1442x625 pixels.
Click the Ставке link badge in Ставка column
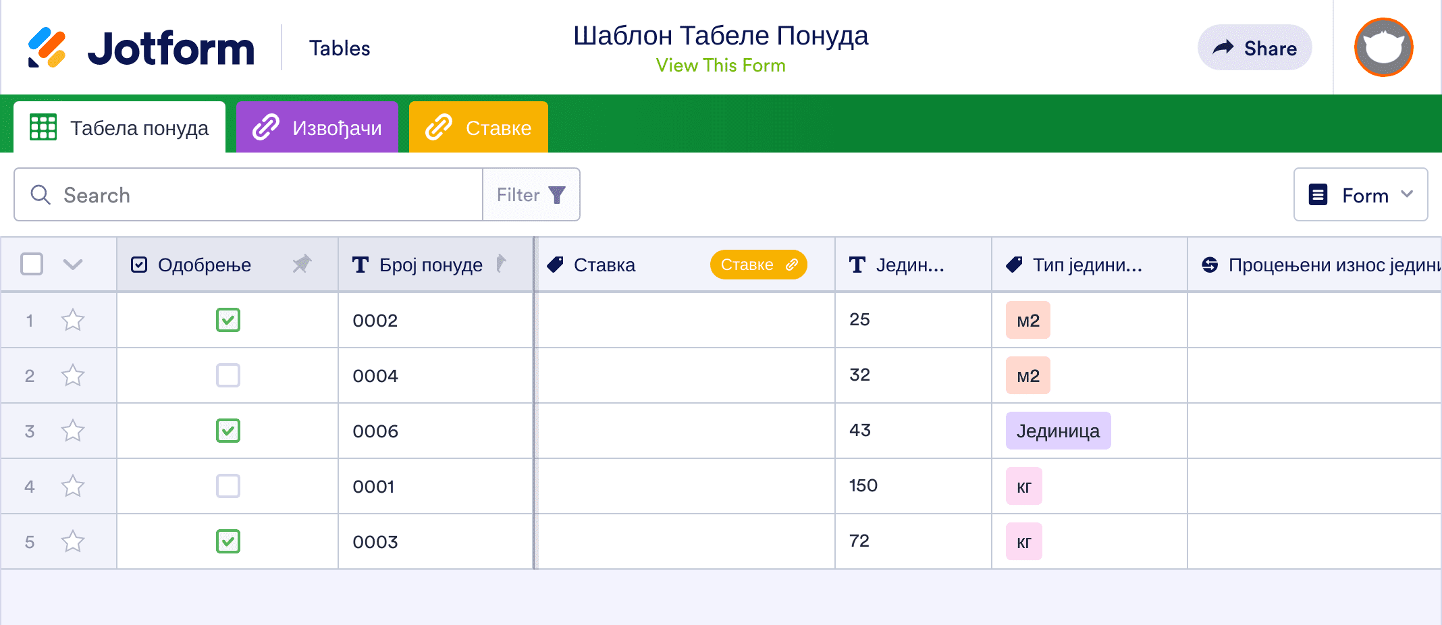click(757, 265)
